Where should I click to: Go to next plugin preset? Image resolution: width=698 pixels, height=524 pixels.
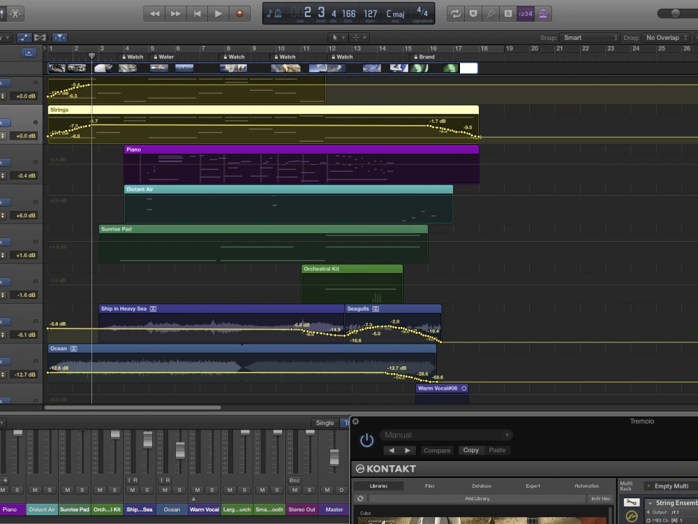[x=408, y=451]
